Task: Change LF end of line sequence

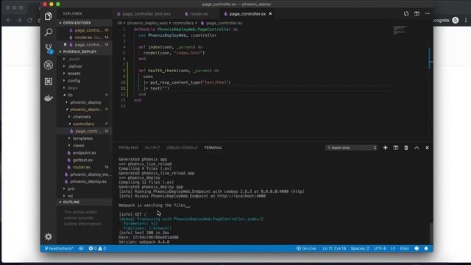Action: click(x=393, y=249)
